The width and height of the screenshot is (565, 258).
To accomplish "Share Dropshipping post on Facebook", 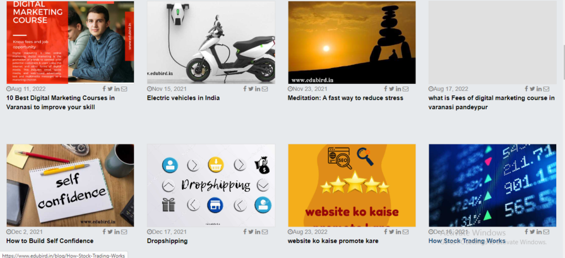I will (x=244, y=232).
